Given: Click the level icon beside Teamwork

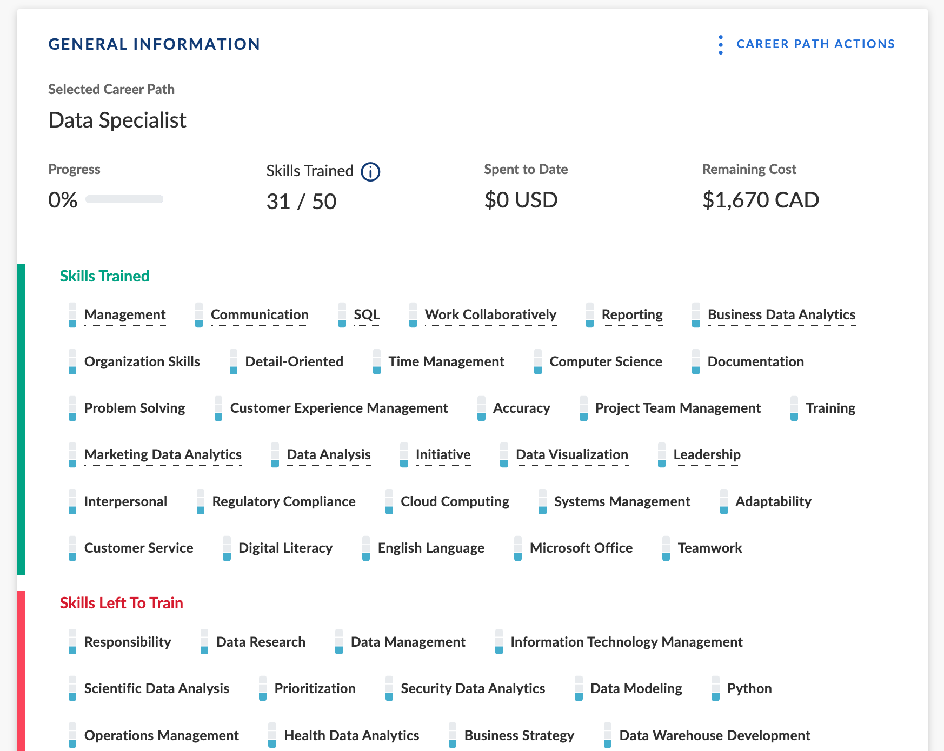Looking at the screenshot, I should tap(666, 548).
